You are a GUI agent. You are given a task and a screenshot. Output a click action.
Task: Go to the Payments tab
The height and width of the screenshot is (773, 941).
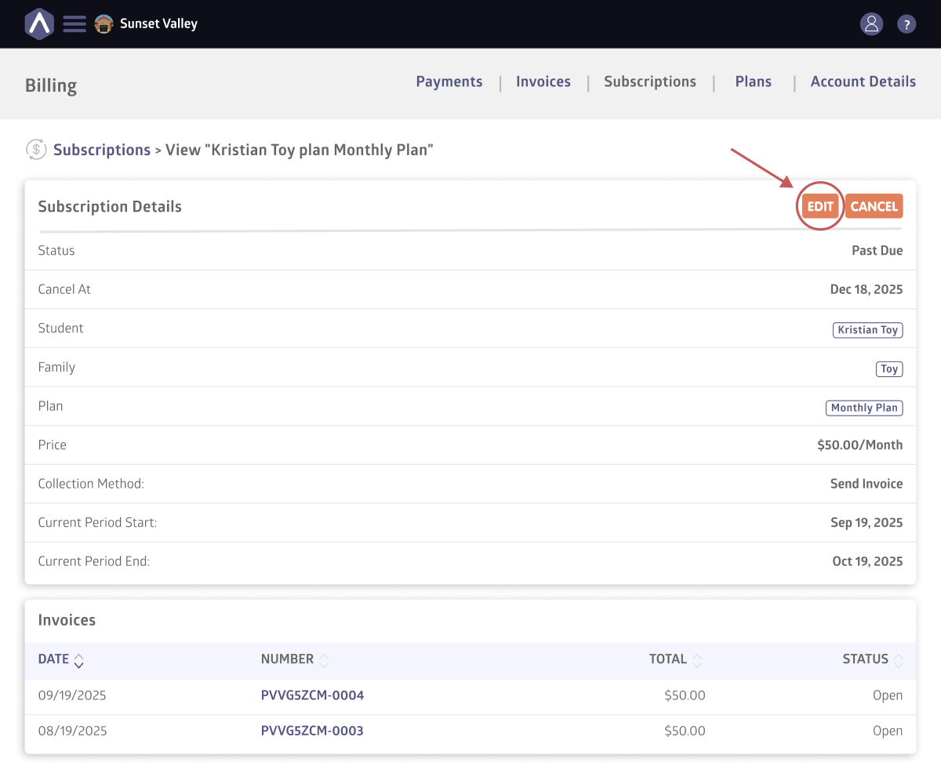(x=449, y=82)
